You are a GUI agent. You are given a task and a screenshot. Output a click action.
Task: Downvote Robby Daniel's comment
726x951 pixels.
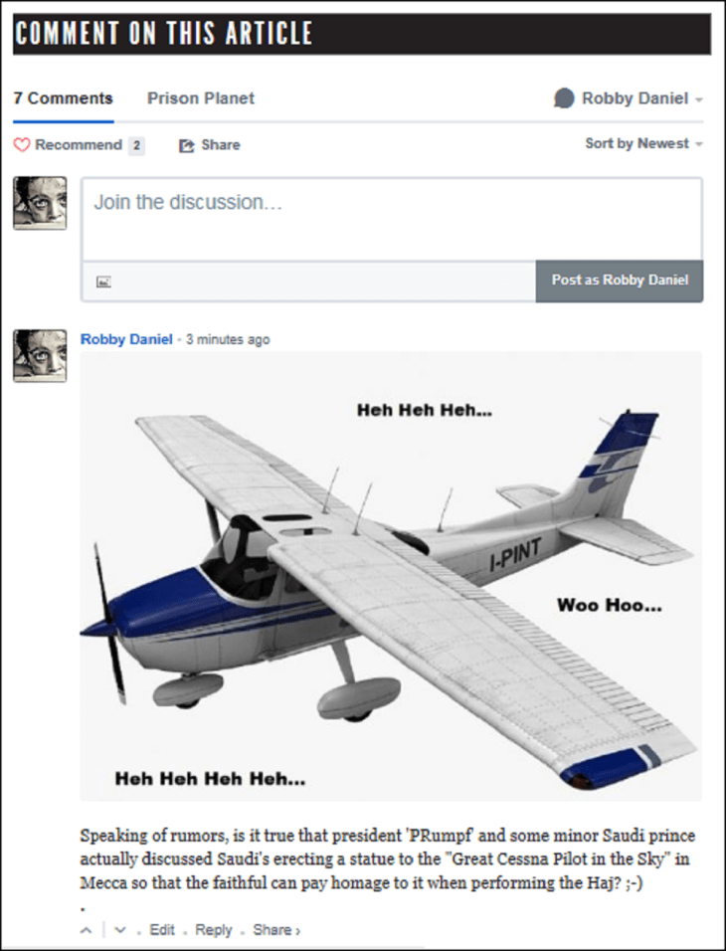tap(120, 930)
